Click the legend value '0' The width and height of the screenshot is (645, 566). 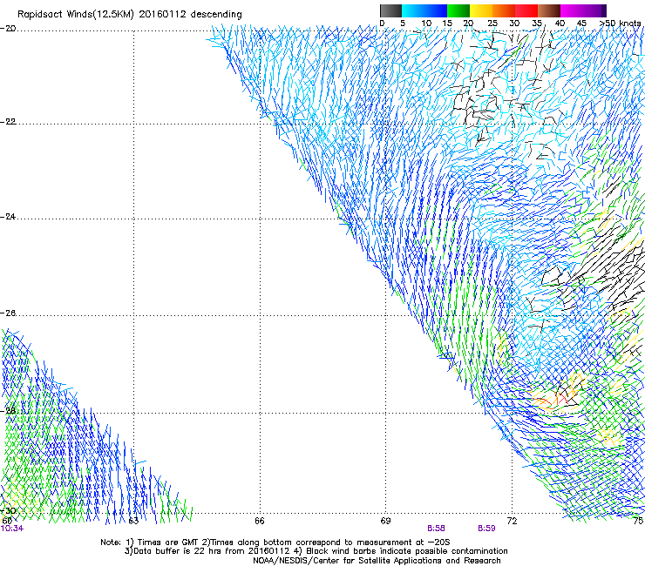(x=382, y=24)
